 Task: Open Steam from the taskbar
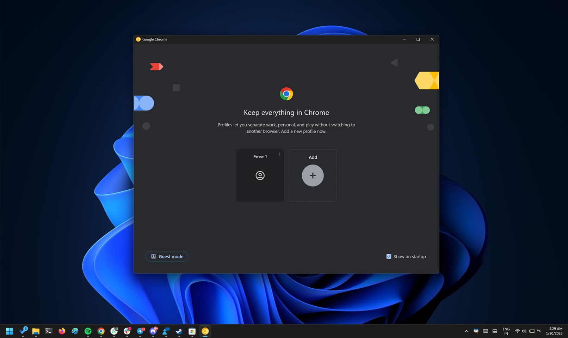179,331
